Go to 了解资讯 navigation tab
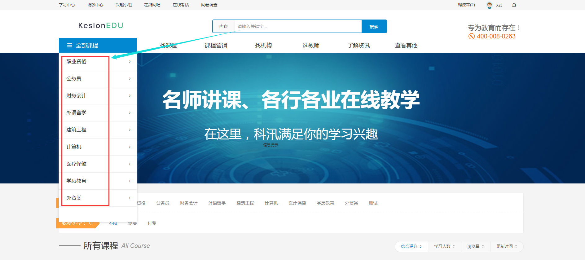The height and width of the screenshot is (260, 585). (358, 46)
